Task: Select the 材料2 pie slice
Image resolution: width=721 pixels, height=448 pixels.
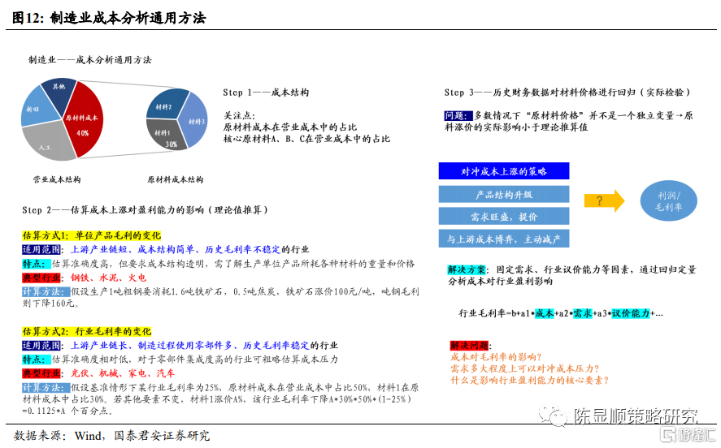Action: point(165,105)
